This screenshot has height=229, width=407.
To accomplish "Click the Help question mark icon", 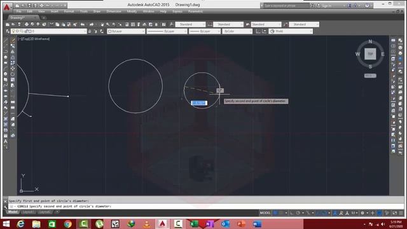I will coord(367,6).
